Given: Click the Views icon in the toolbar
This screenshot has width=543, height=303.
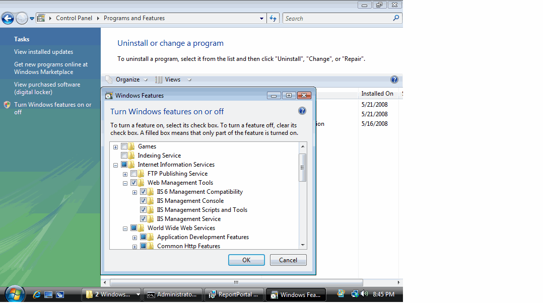Looking at the screenshot, I should click(159, 80).
